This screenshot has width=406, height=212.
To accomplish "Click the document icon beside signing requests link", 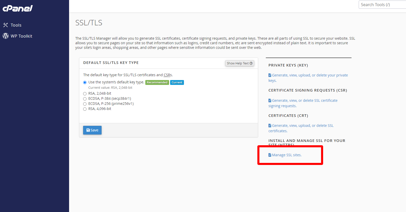I will 270,101.
